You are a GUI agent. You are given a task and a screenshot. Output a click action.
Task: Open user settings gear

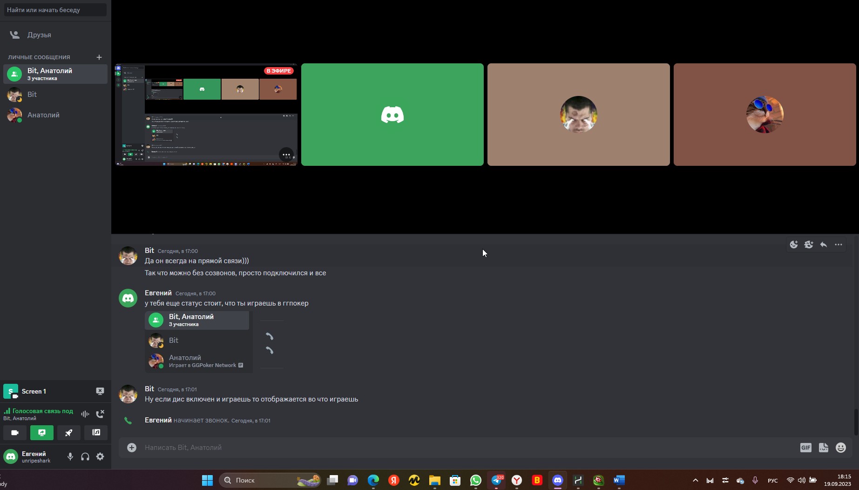[x=100, y=456]
